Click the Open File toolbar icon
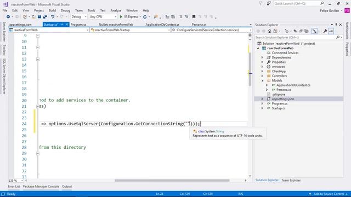Image resolution: width=351 pixels, height=197 pixels. click(33, 17)
